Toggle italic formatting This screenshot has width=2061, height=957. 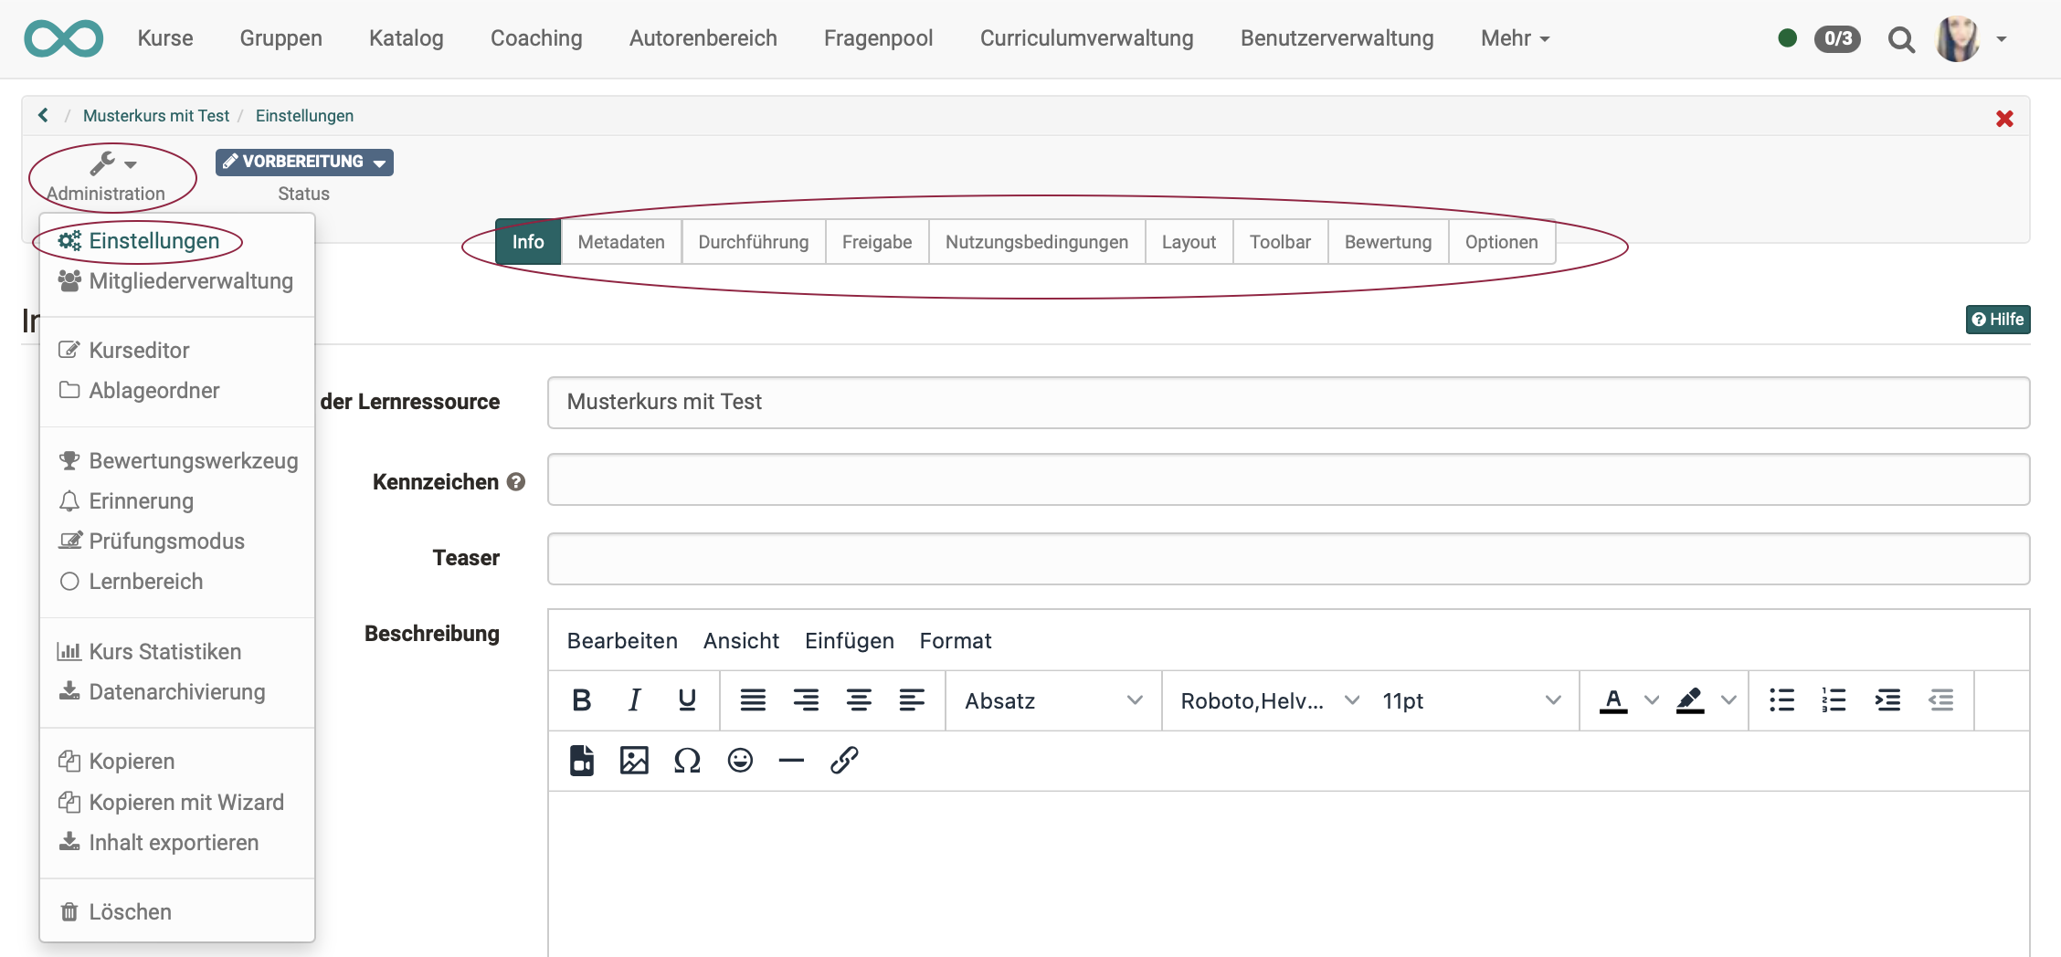point(634,700)
